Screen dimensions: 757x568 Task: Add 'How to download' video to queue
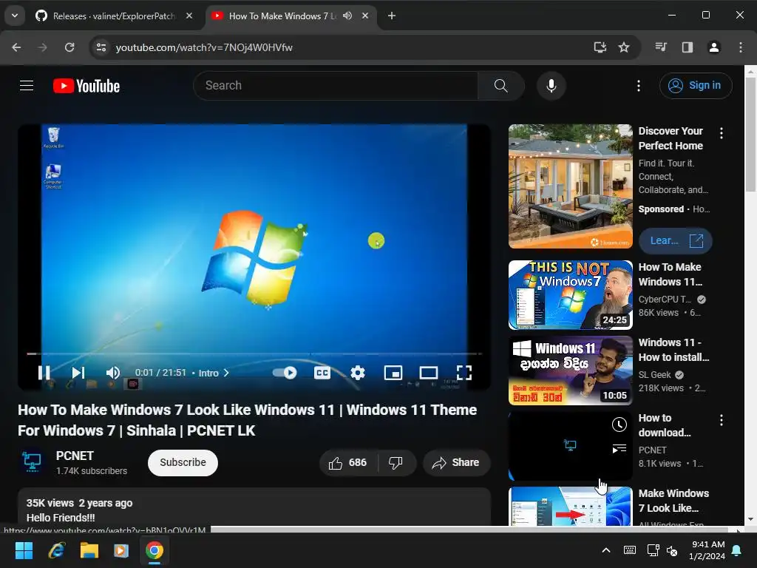point(619,449)
